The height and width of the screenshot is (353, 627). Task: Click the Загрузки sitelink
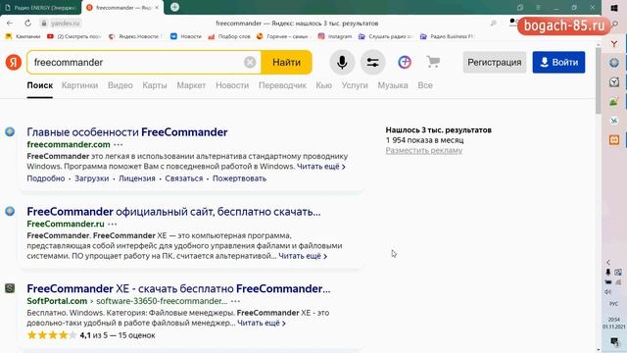[x=91, y=178]
